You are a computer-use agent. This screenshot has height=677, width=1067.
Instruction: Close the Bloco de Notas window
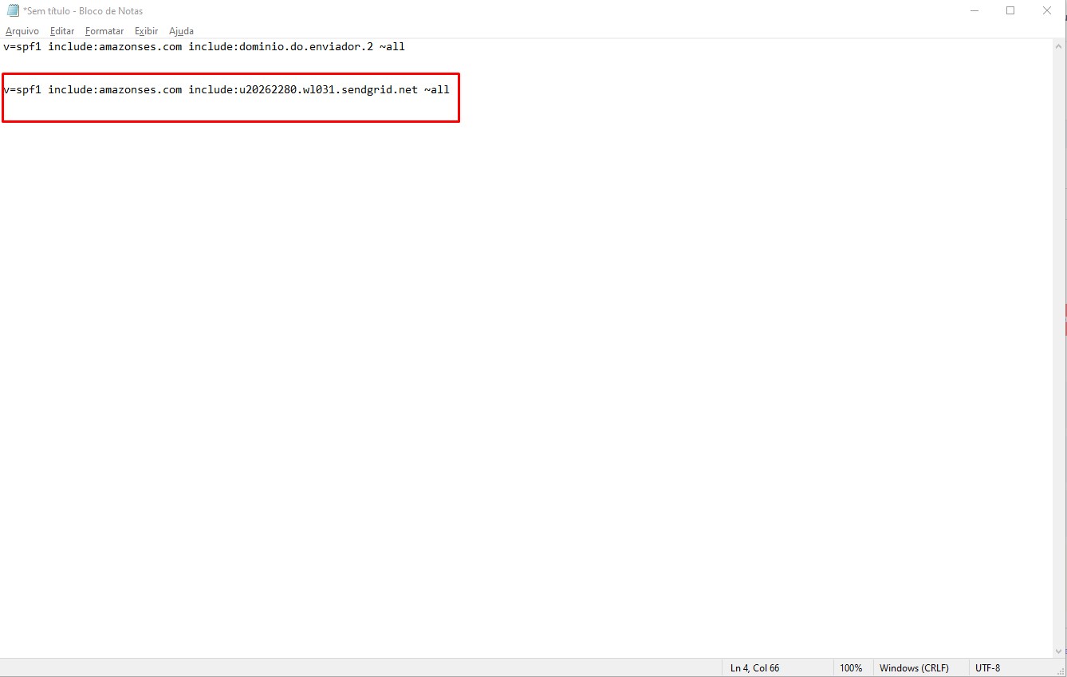1047,11
